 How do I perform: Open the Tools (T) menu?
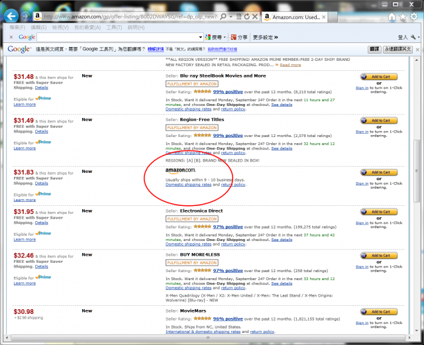(114, 27)
